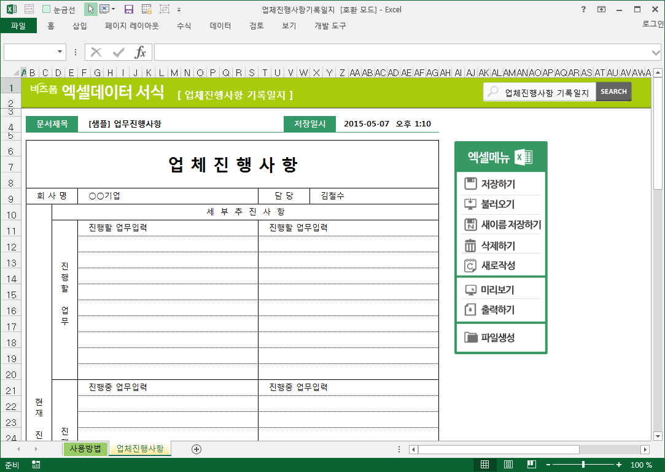The image size is (665, 472).
Task: Switch to 사용방법 sheet tab
Action: click(x=85, y=449)
